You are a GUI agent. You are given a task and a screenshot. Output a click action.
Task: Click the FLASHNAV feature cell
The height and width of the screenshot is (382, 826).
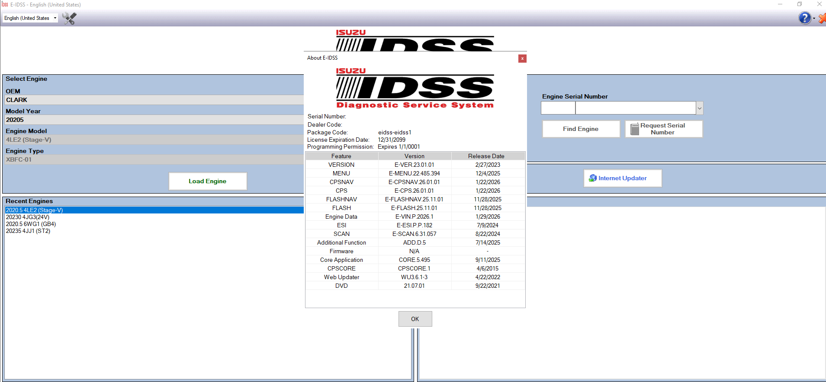(341, 199)
